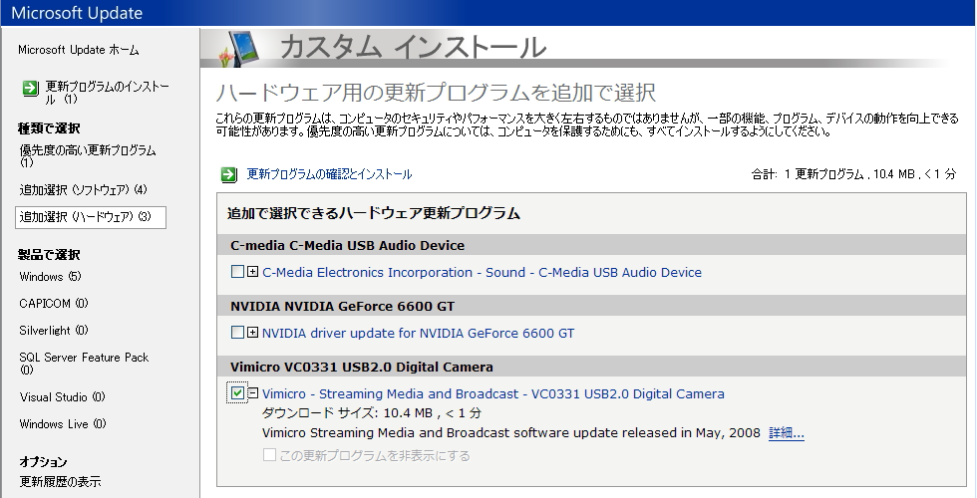
Task: Open C-Media Electronics Incorporation Sound update link
Action: [482, 272]
